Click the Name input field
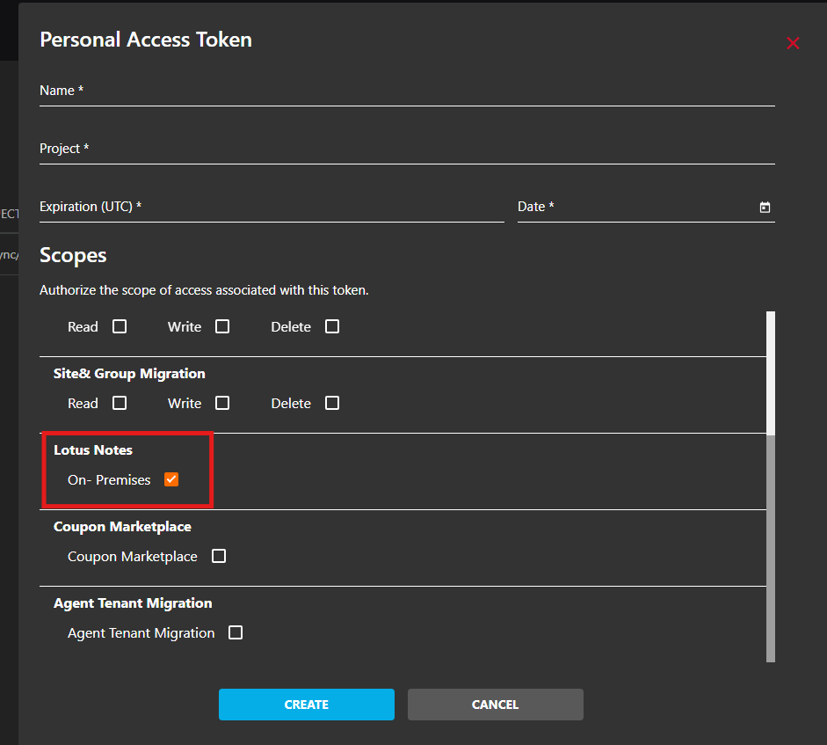Screen dimensions: 827x745 click(x=406, y=91)
